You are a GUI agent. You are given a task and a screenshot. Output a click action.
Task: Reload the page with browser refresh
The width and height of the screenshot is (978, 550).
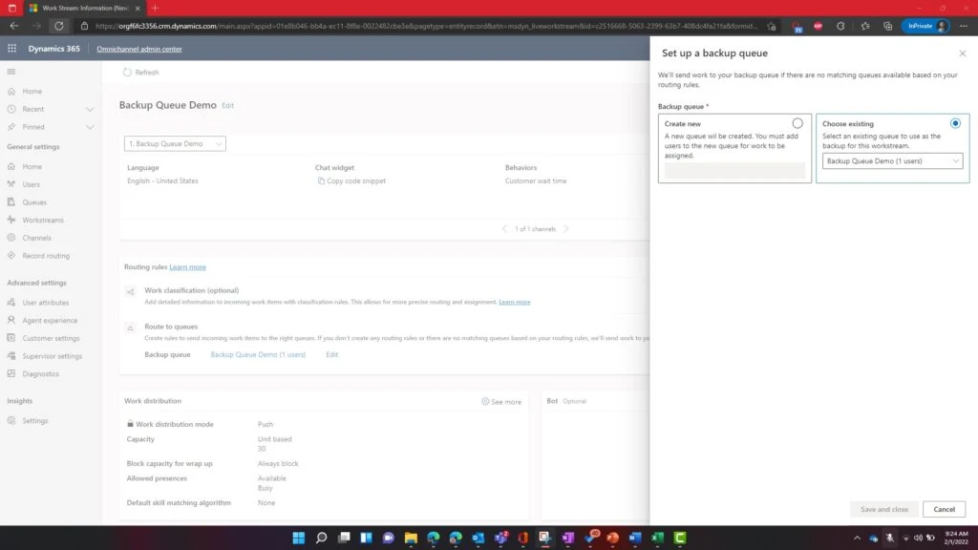[58, 26]
